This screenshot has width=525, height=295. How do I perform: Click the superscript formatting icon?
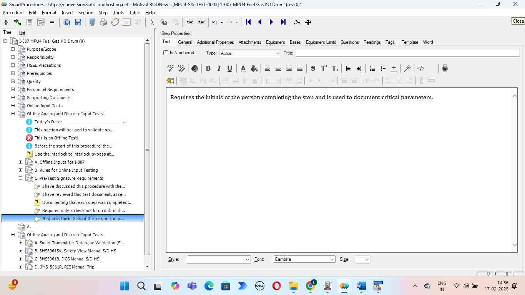click(324, 68)
